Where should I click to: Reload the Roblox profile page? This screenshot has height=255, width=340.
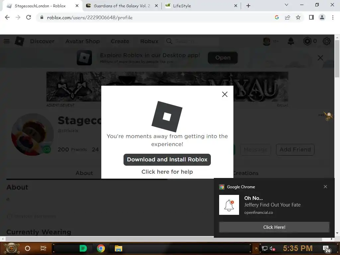click(x=29, y=18)
